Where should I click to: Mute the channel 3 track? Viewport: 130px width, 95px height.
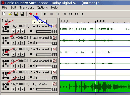[54, 49]
